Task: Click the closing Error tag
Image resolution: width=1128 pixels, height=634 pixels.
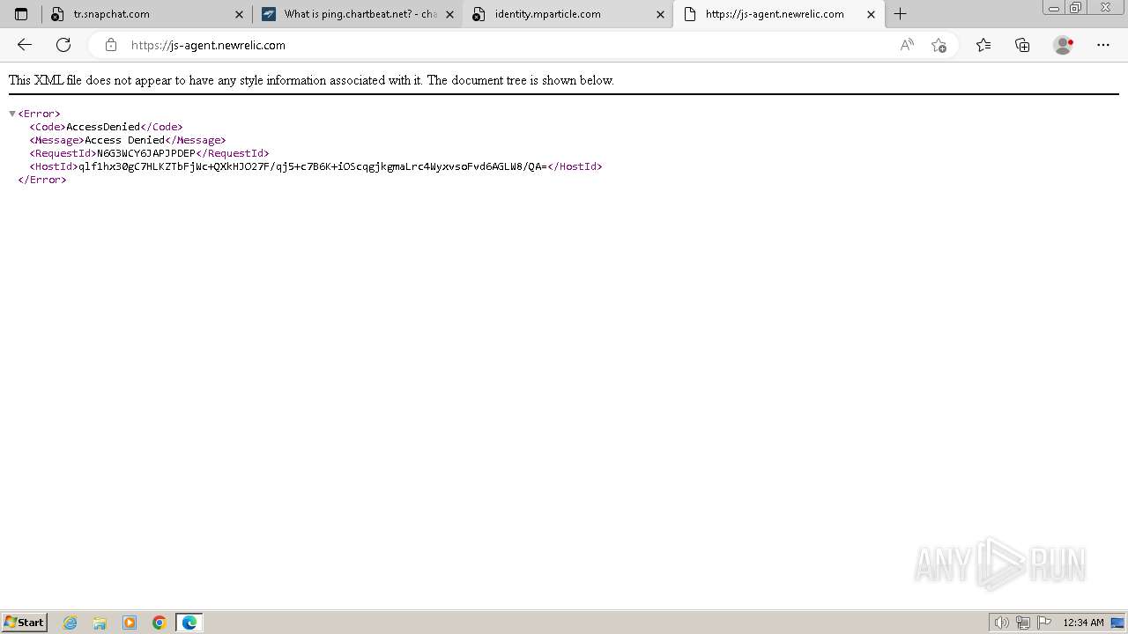Action: point(42,180)
